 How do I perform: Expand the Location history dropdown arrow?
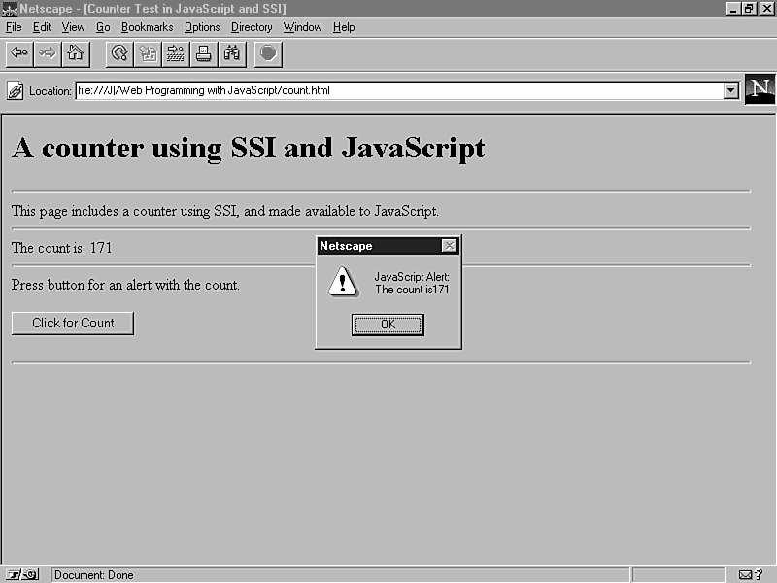731,90
